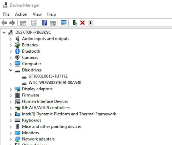Screen dimensions: 172x145
Task: Click the Firmware chip icon
Action: (17, 95)
